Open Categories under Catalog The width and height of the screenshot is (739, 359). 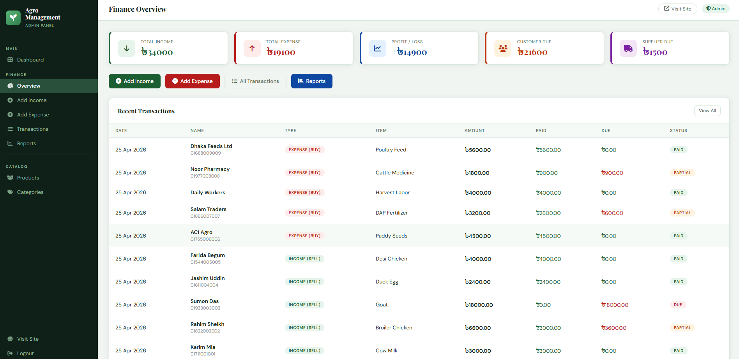tap(49, 192)
